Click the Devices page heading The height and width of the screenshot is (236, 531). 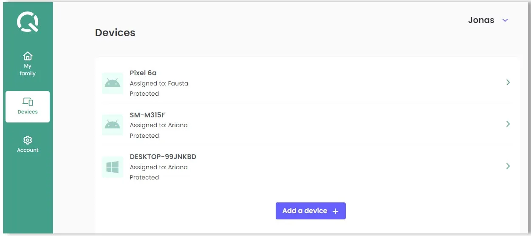tap(115, 33)
